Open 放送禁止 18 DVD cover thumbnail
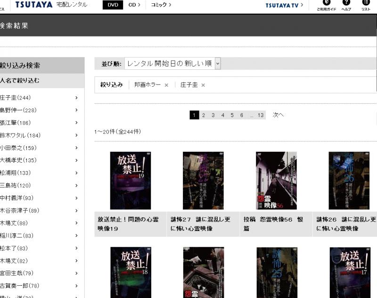Image resolution: width=377 pixels, height=298 pixels. point(131,273)
